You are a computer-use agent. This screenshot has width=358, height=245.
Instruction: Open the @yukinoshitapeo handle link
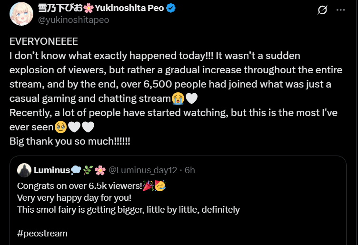pyautogui.click(x=73, y=20)
